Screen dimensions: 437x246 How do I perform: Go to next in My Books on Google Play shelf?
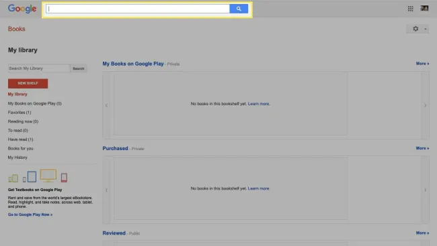click(425, 105)
